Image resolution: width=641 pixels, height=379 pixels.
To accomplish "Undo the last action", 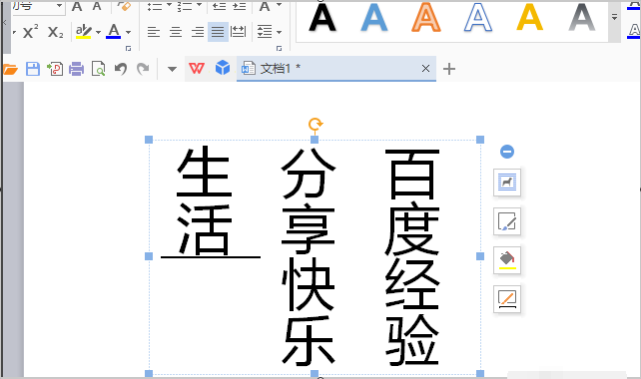I will (121, 69).
